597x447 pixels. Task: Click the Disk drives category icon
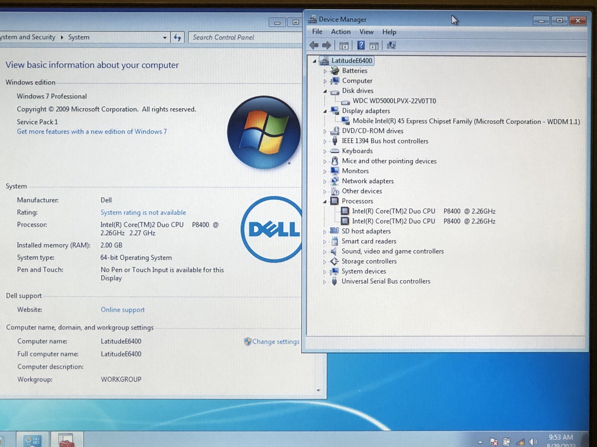[x=335, y=91]
